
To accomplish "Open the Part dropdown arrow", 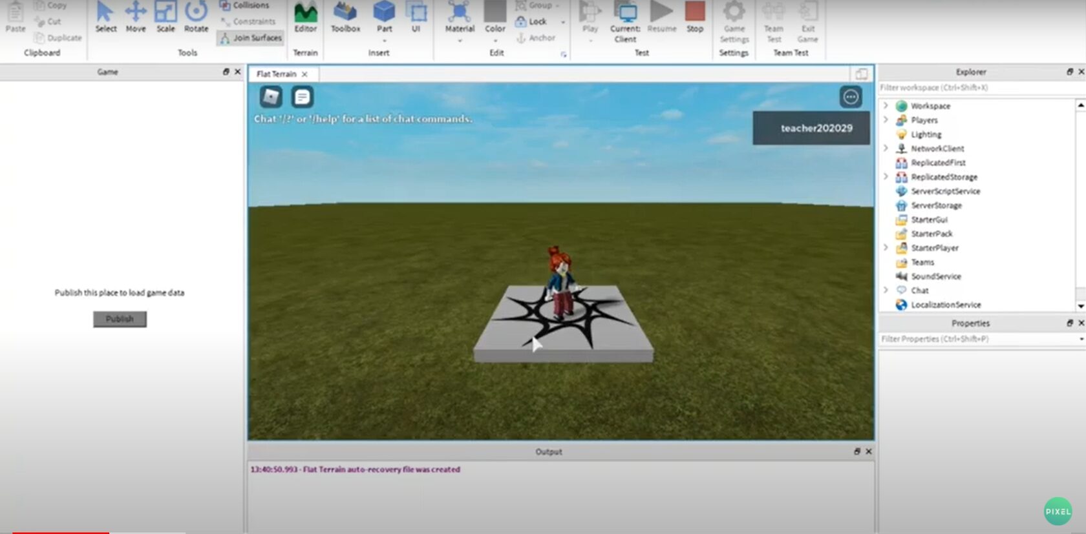I will (x=384, y=41).
